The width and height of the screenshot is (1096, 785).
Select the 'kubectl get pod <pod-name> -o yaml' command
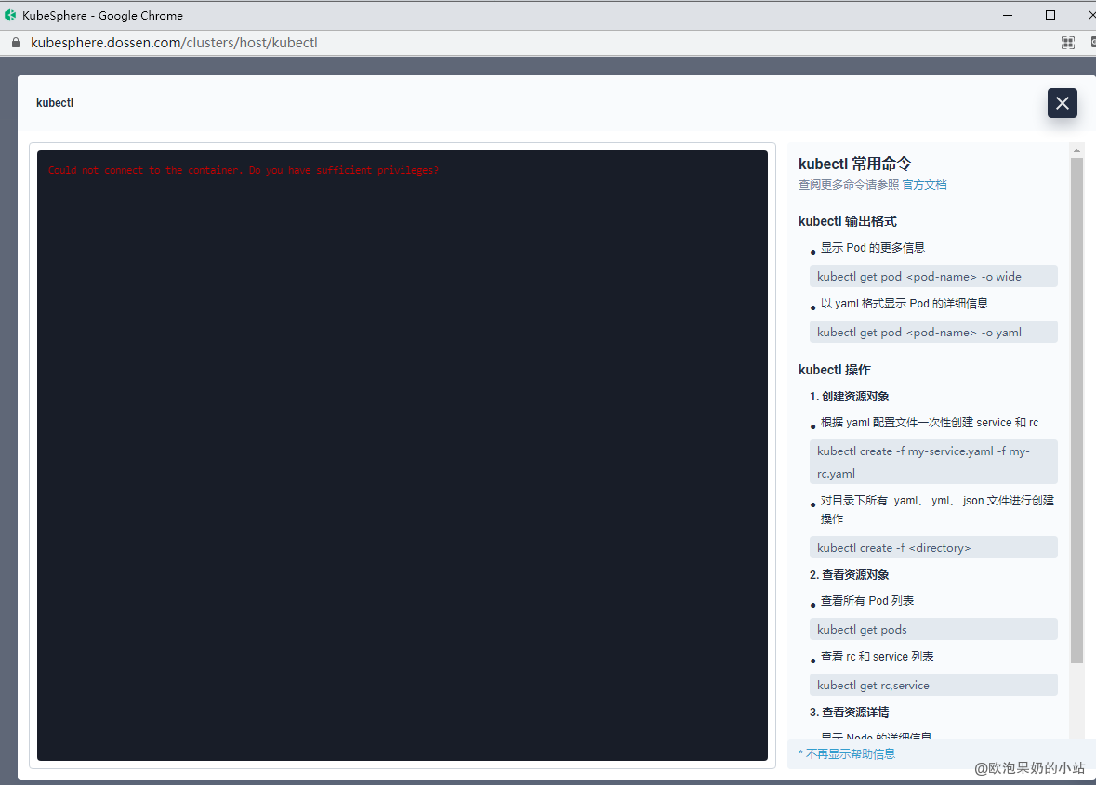[x=933, y=333]
